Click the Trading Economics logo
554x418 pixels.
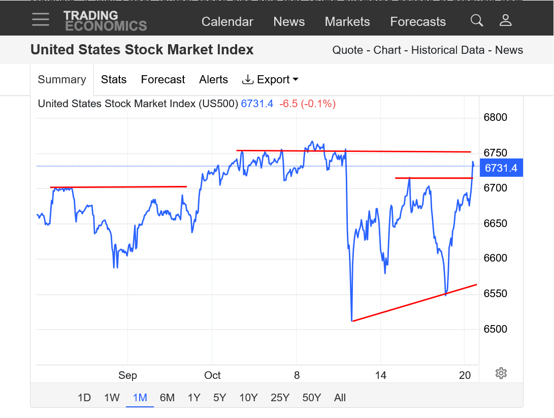pyautogui.click(x=105, y=21)
